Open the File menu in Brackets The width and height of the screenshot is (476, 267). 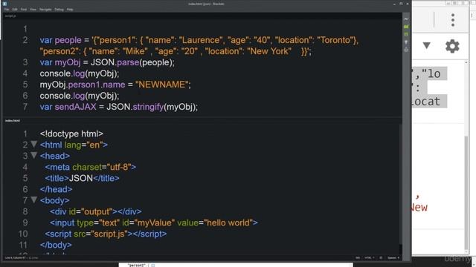point(7,10)
